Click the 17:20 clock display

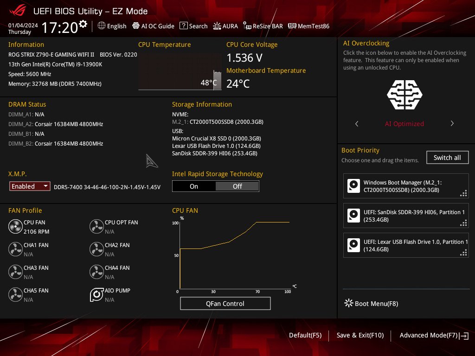(x=60, y=27)
